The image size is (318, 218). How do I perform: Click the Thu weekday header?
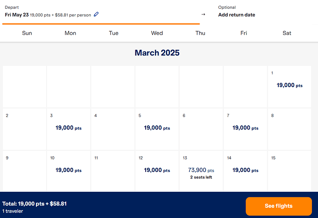point(200,33)
